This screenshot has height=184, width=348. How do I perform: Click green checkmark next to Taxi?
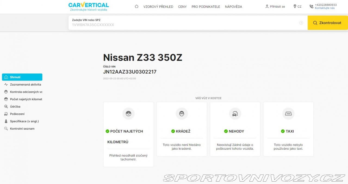(283, 131)
